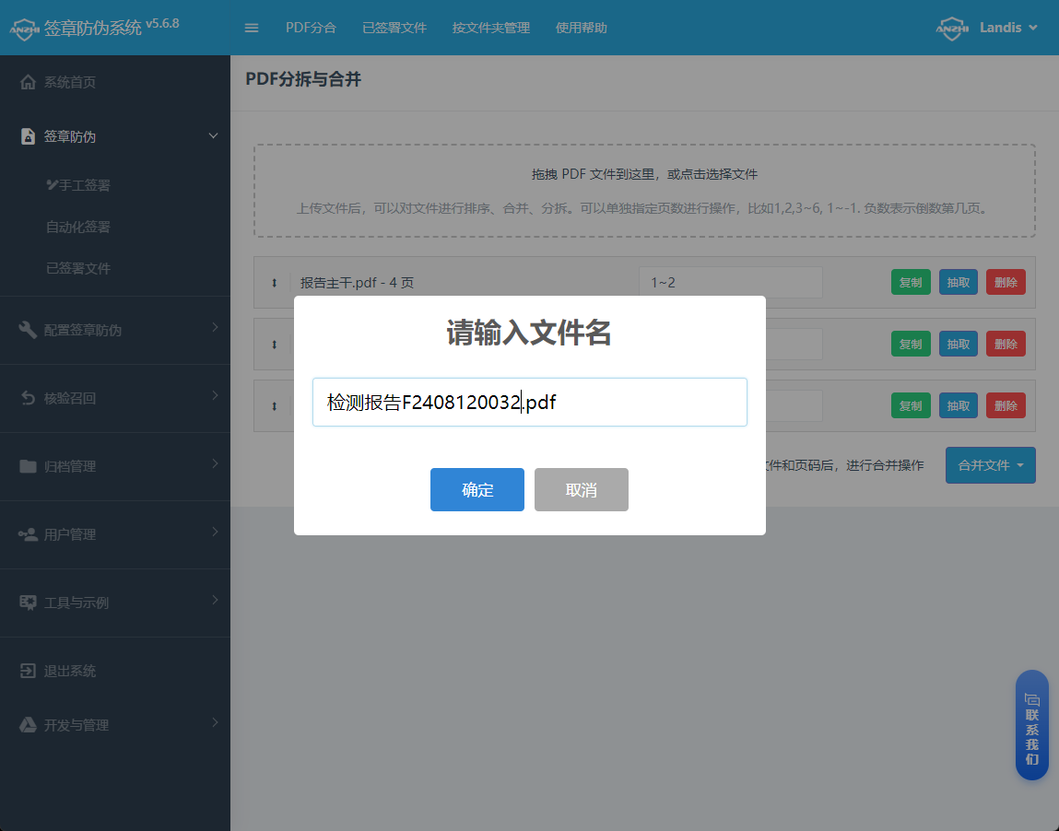Select 自动化签署 in the sidebar submenu
Image resolution: width=1059 pixels, height=831 pixels.
[78, 227]
